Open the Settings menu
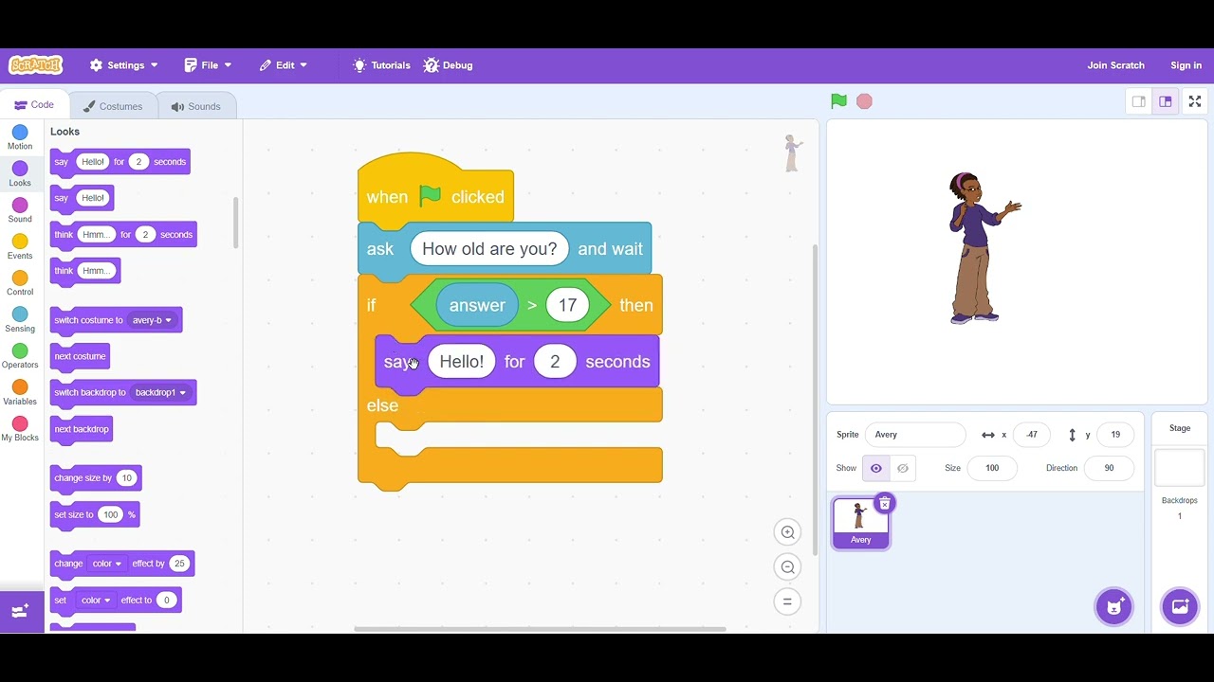 click(124, 65)
